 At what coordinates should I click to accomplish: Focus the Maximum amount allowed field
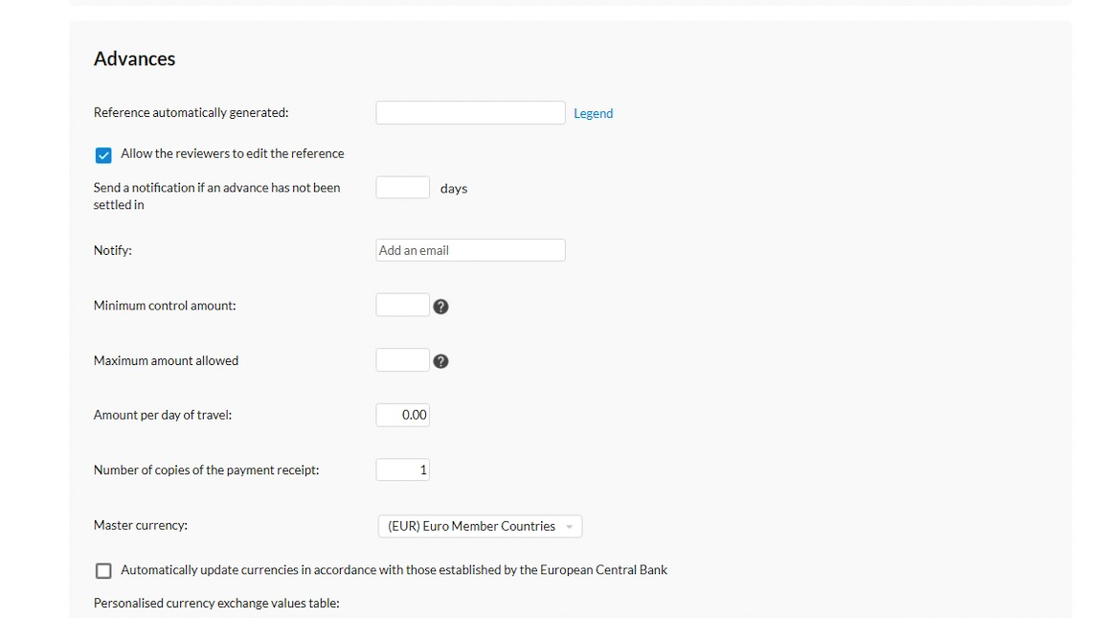(402, 360)
